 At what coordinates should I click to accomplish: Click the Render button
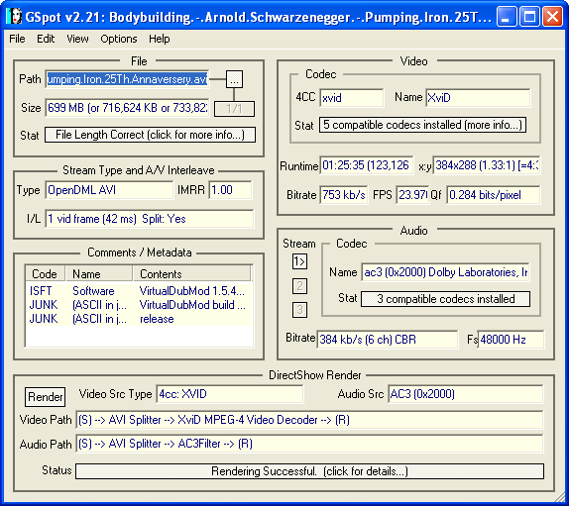(46, 397)
